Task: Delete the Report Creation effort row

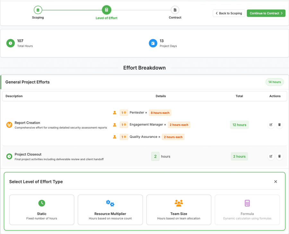Action: (x=279, y=125)
